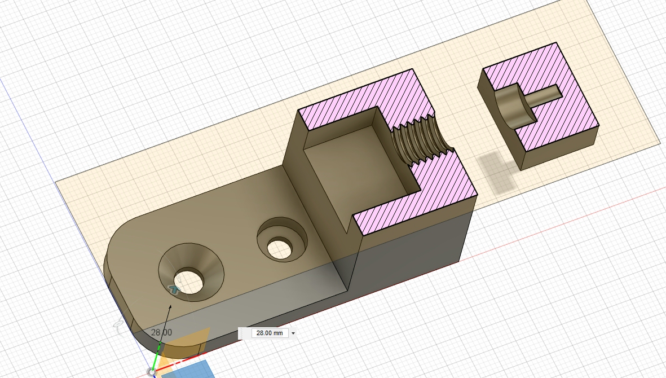Click the 28.00 mm distance input field

[270, 333]
